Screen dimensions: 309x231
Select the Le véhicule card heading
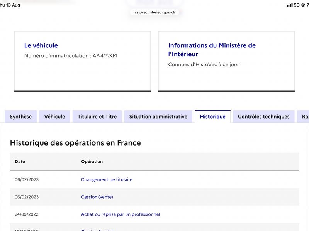(x=41, y=45)
